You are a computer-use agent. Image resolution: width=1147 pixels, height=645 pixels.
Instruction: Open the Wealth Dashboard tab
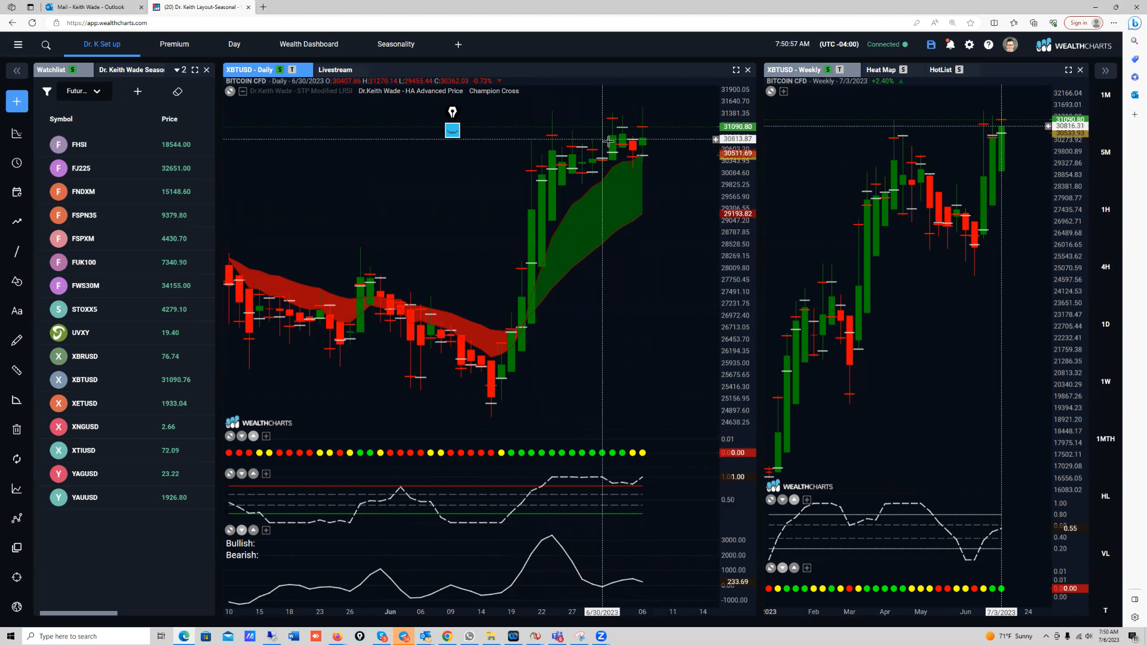[309, 44]
